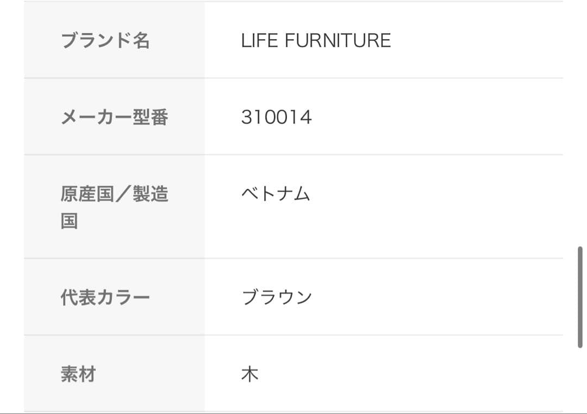This screenshot has width=587, height=414.
Task: Select the 型番 text in model label
Action: click(x=151, y=117)
